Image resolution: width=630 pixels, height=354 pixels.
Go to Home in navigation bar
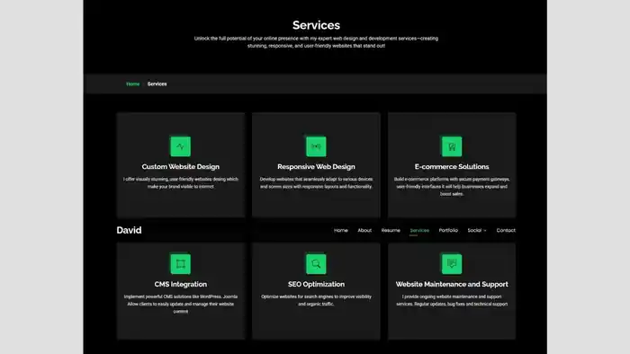coord(341,230)
